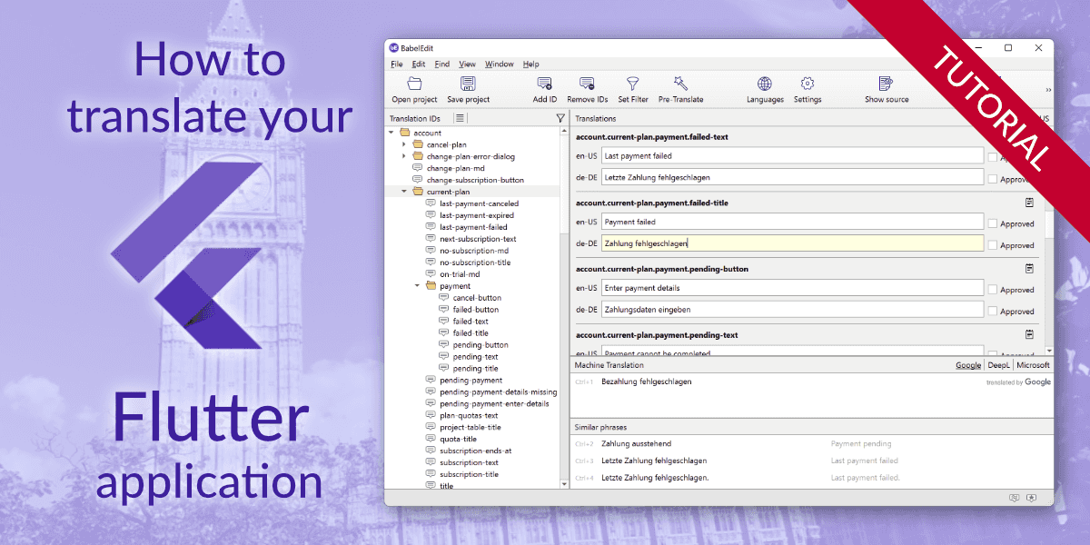The image size is (1090, 545).
Task: Click the list view icon beside Translation IDs
Action: (460, 118)
